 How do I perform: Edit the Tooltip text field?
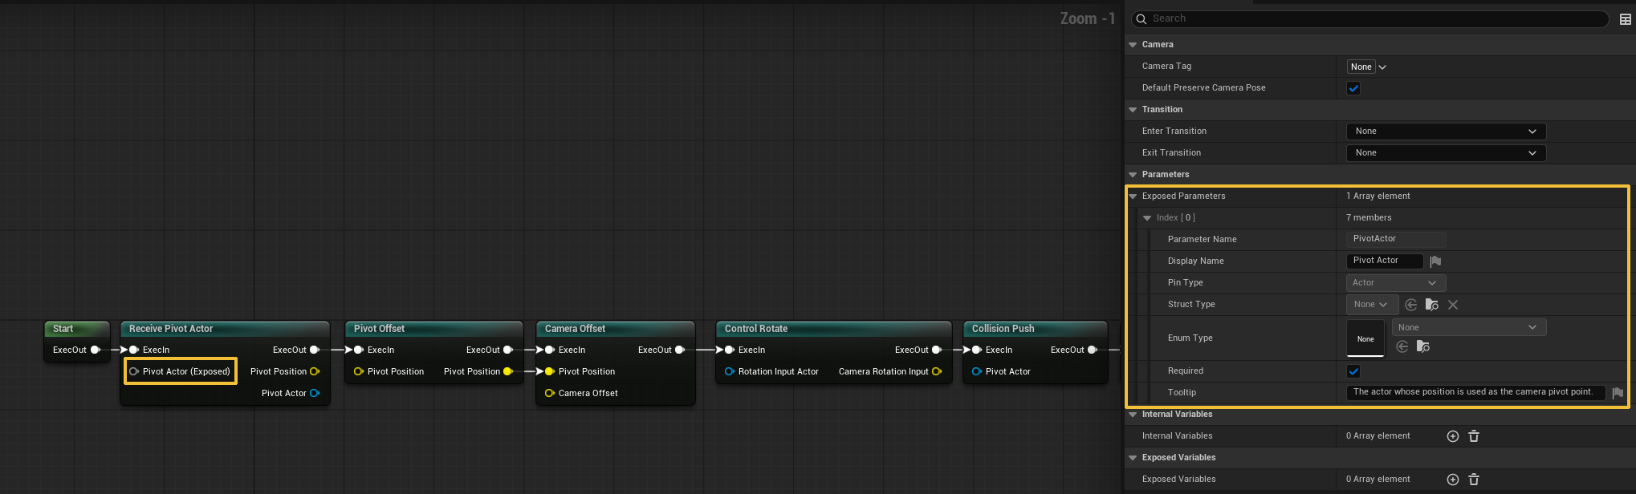(1474, 392)
